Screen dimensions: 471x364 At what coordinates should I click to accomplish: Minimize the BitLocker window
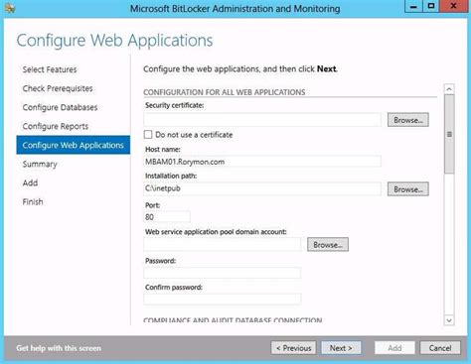tap(413, 6)
